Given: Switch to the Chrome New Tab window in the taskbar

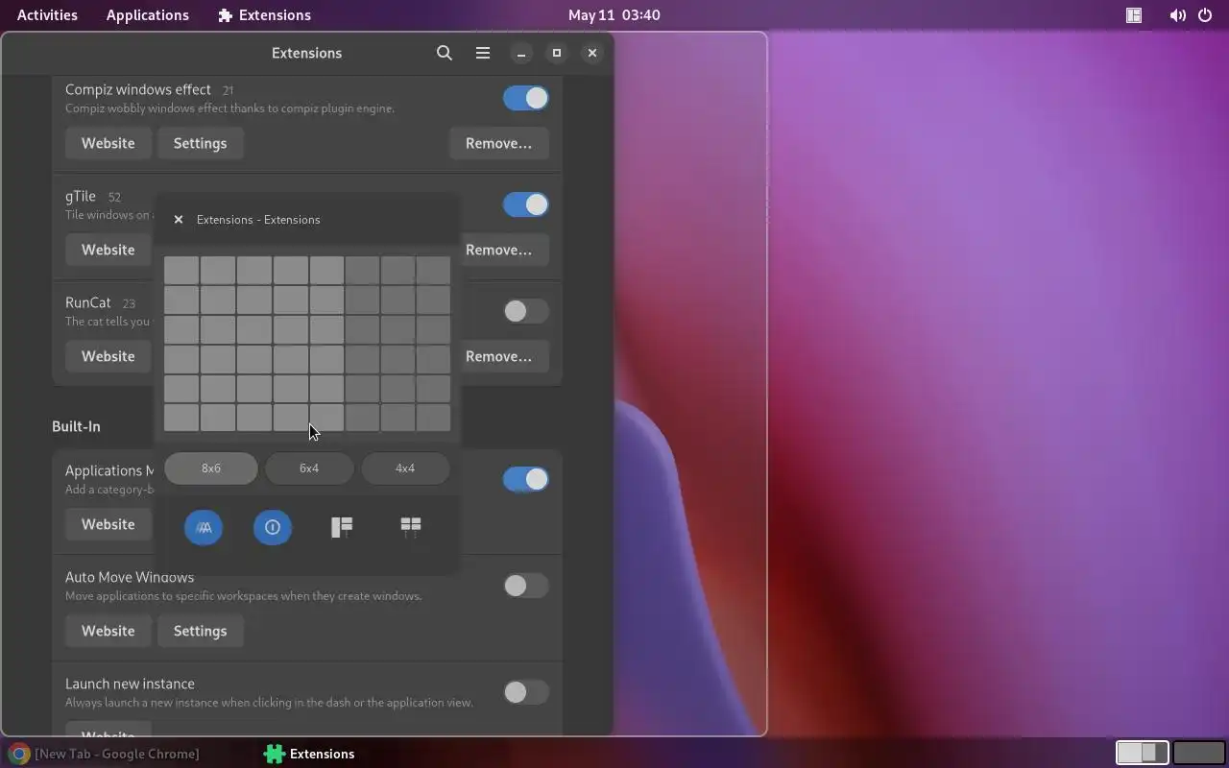Looking at the screenshot, I should click(x=106, y=754).
